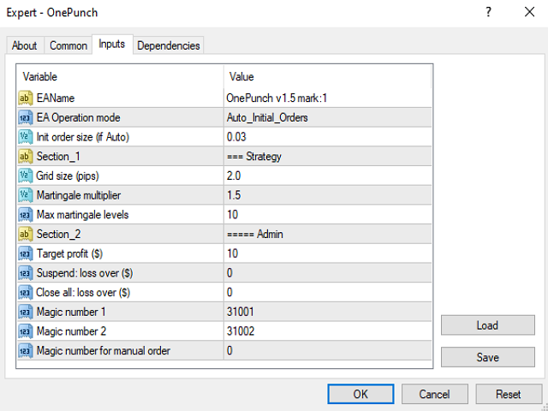Click the string icon beside EAName
The width and height of the screenshot is (548, 411).
click(x=26, y=98)
